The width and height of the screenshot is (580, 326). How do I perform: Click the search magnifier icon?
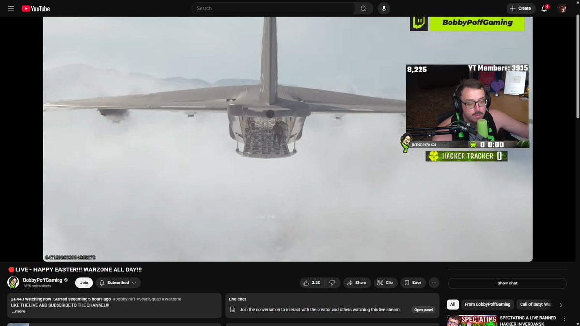point(363,8)
